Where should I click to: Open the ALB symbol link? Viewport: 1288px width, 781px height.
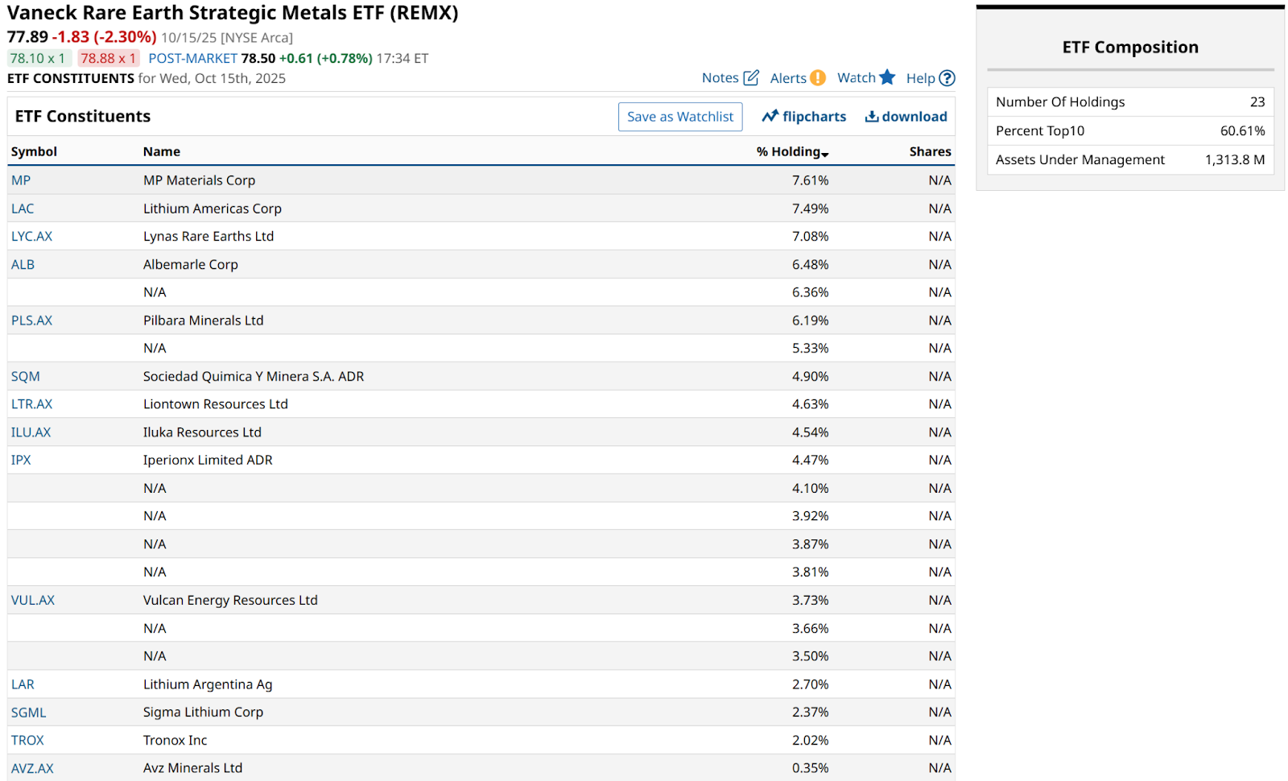(x=23, y=264)
